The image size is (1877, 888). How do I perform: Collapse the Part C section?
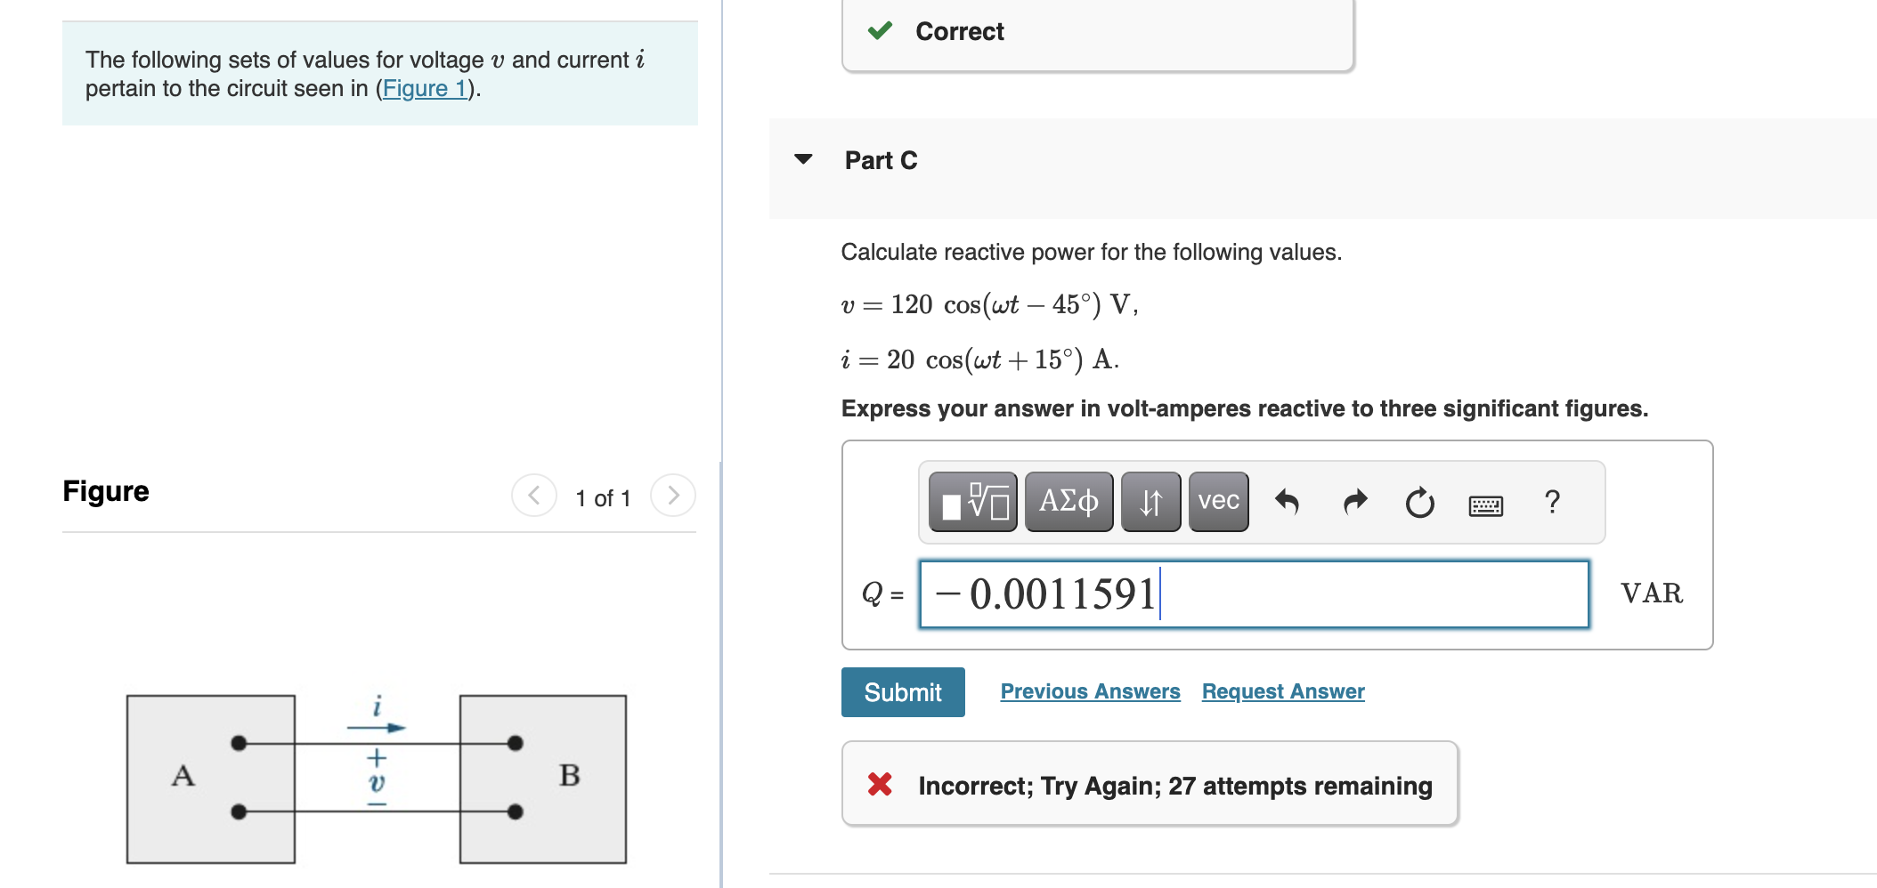[804, 159]
